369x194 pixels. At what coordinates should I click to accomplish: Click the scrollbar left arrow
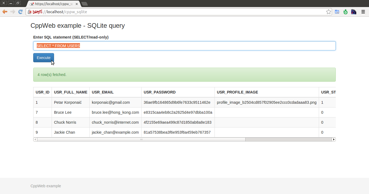35,140
